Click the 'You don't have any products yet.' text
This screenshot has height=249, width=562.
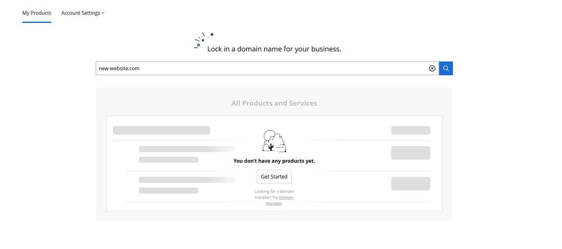pyautogui.click(x=274, y=161)
